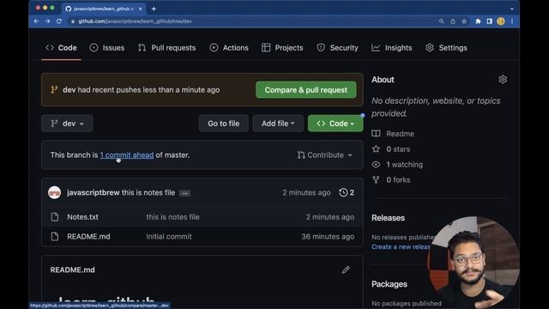Click the Notes.txt file icon
This screenshot has width=549, height=309.
(55, 217)
